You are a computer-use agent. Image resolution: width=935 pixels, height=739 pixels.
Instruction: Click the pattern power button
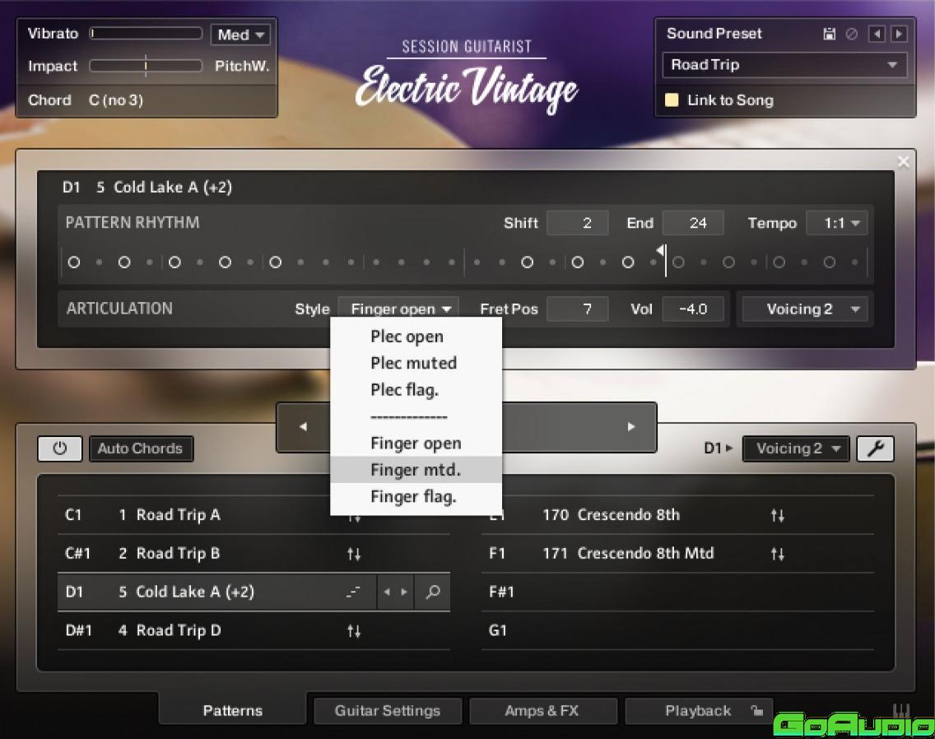click(59, 449)
